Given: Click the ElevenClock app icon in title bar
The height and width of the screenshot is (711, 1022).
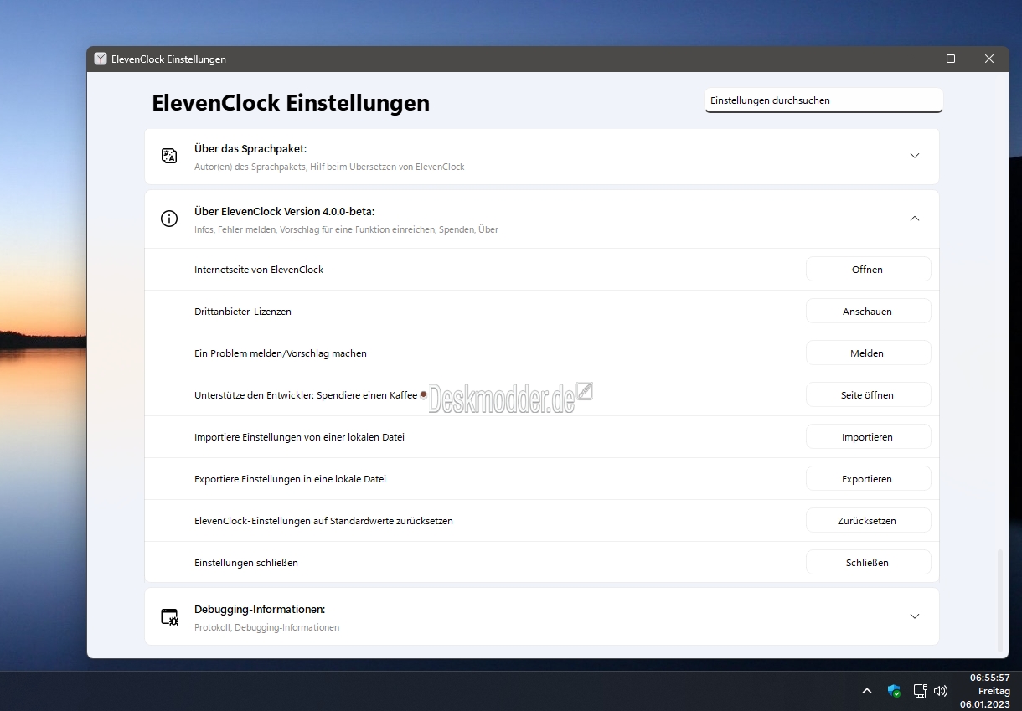Looking at the screenshot, I should (x=101, y=59).
